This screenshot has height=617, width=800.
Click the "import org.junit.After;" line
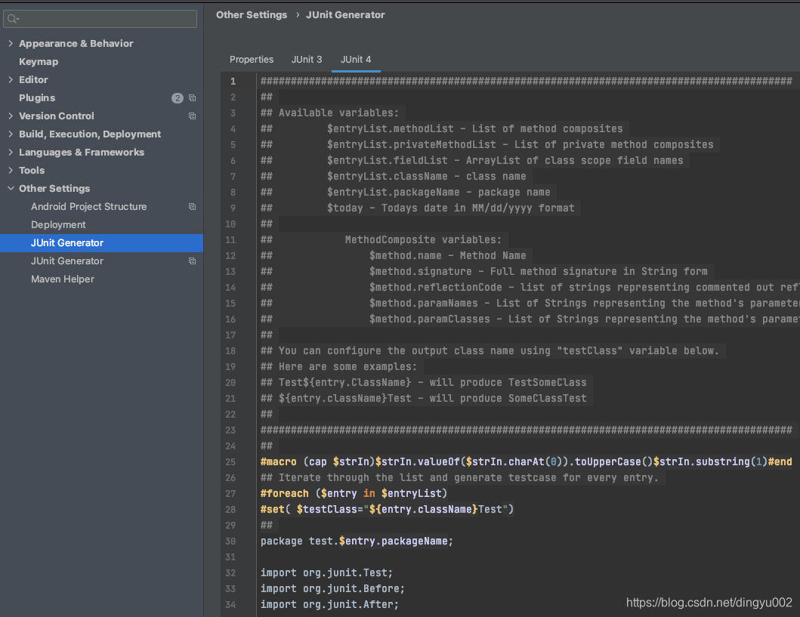point(329,604)
